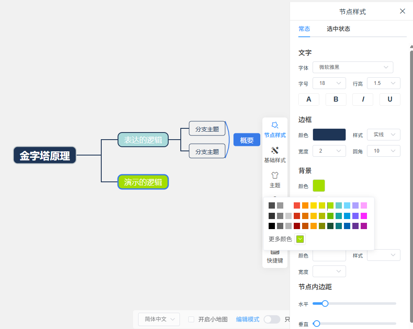Open the 更多颜色 color picker
The image size is (413, 329).
tap(300, 239)
